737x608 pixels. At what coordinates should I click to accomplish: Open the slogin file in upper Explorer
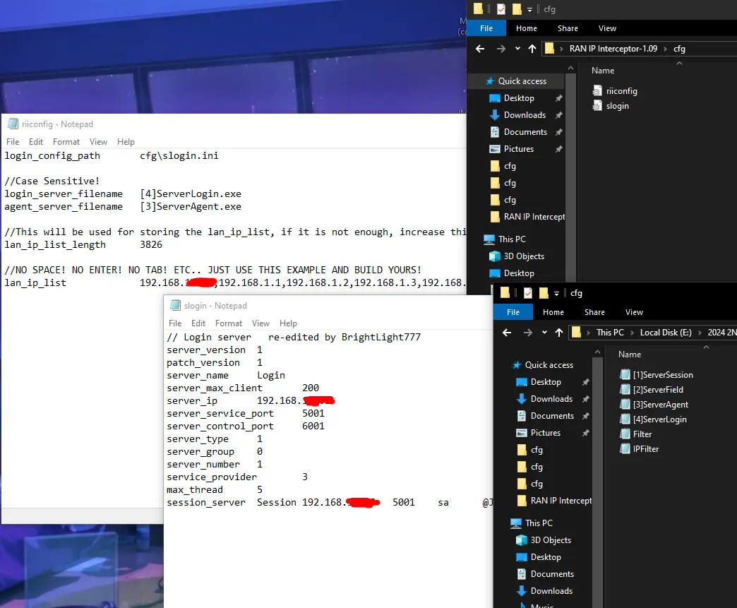click(611, 106)
